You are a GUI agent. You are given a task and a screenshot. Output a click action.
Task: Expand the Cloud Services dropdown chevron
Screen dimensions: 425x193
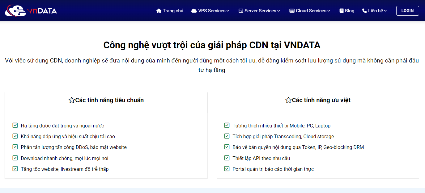(329, 11)
